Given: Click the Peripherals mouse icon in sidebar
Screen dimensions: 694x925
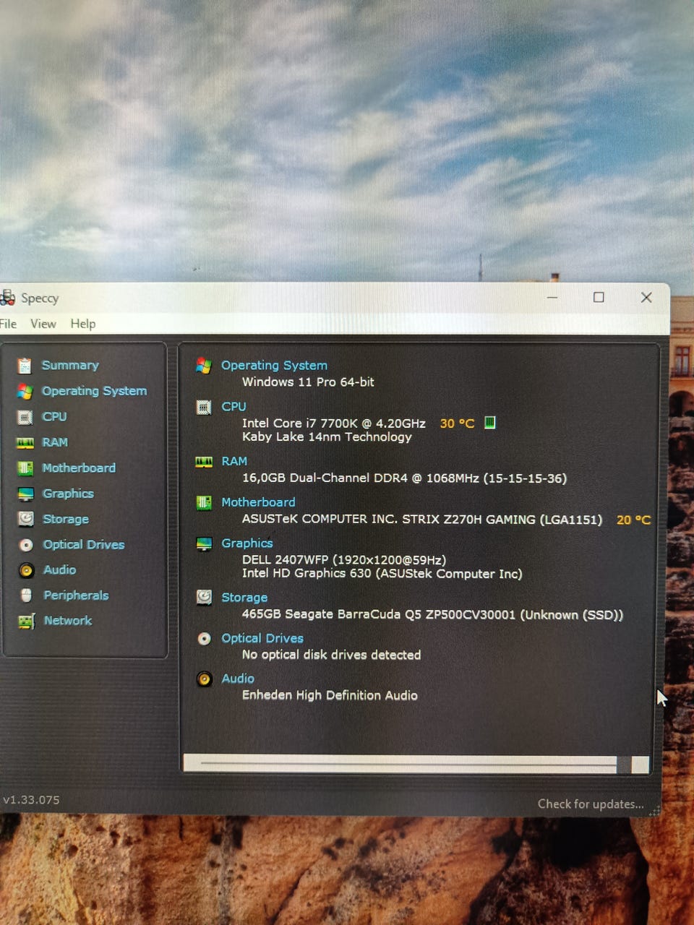Looking at the screenshot, I should (27, 595).
